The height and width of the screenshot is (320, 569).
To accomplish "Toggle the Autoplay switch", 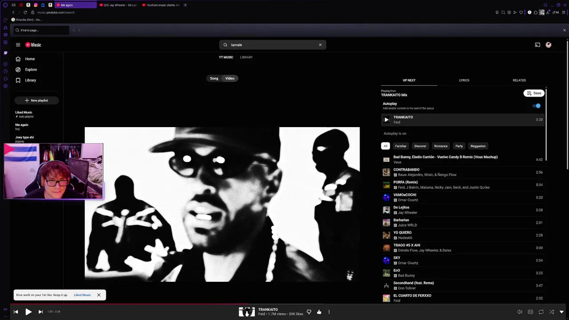I will click(x=537, y=106).
